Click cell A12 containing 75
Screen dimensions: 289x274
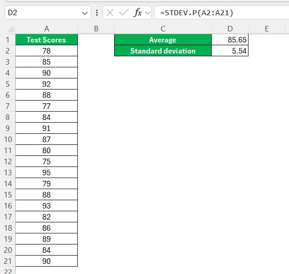point(46,161)
